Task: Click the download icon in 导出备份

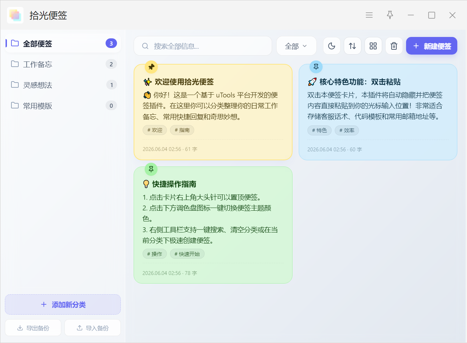Action: click(20, 328)
